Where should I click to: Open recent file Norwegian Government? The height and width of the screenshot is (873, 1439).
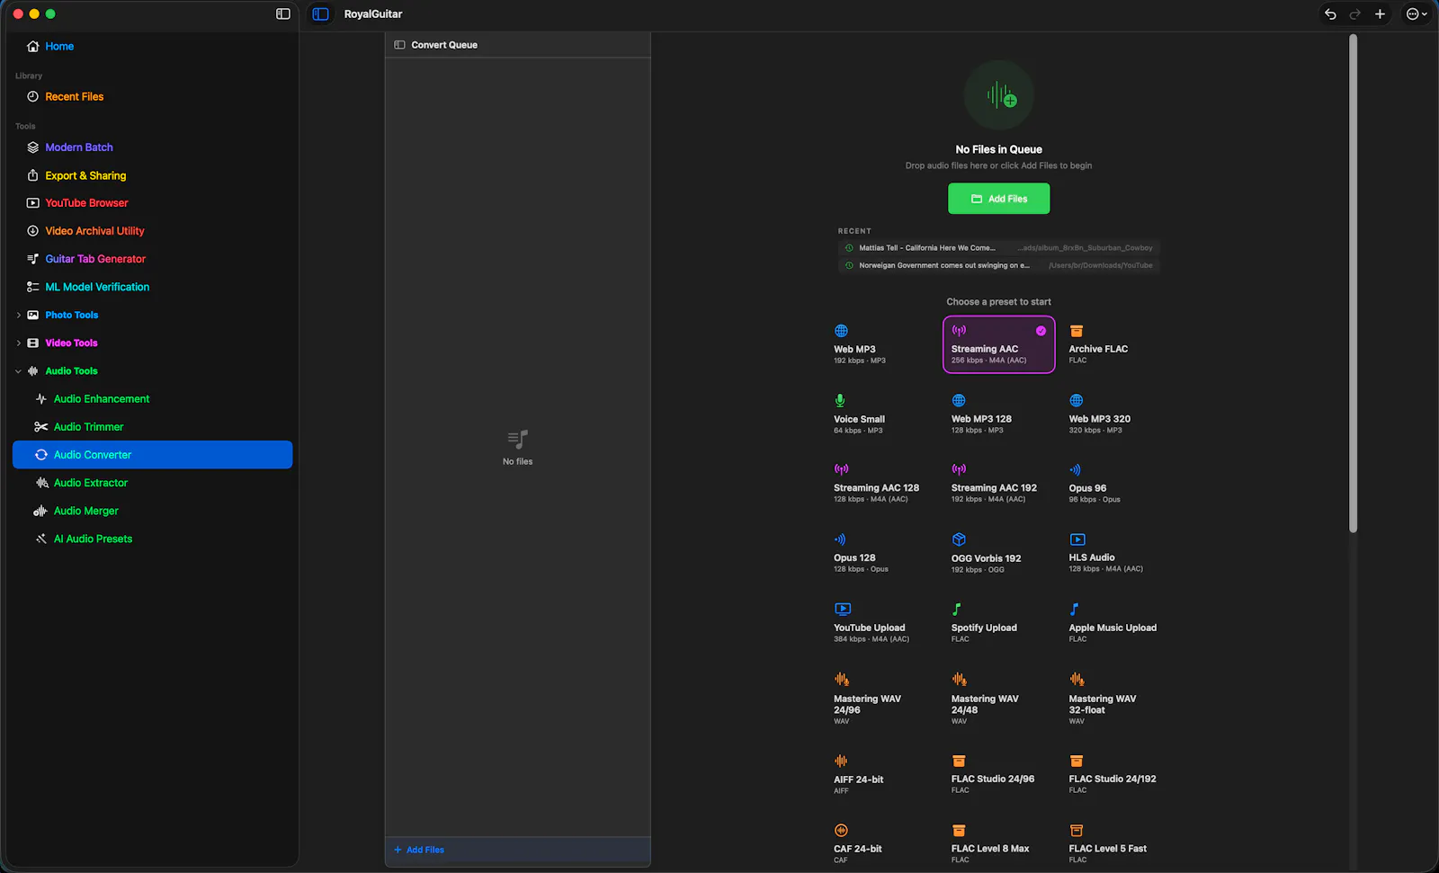[x=998, y=265]
